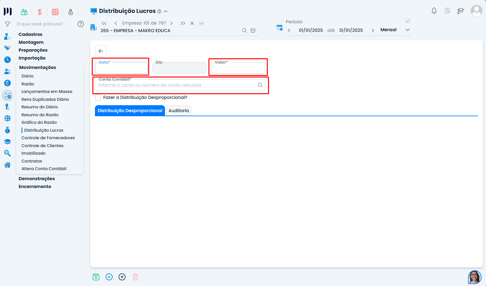Viewport: 486px width, 286px height.
Task: Click the green save icon
Action: click(96, 277)
